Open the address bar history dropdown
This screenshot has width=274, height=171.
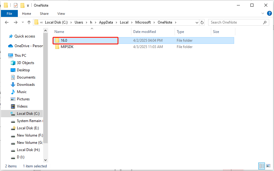tap(197, 23)
